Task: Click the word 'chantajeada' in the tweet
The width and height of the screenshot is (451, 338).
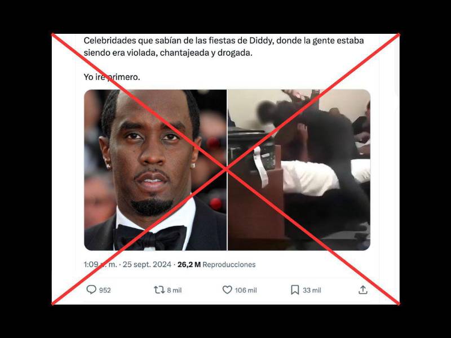Action: [x=184, y=53]
